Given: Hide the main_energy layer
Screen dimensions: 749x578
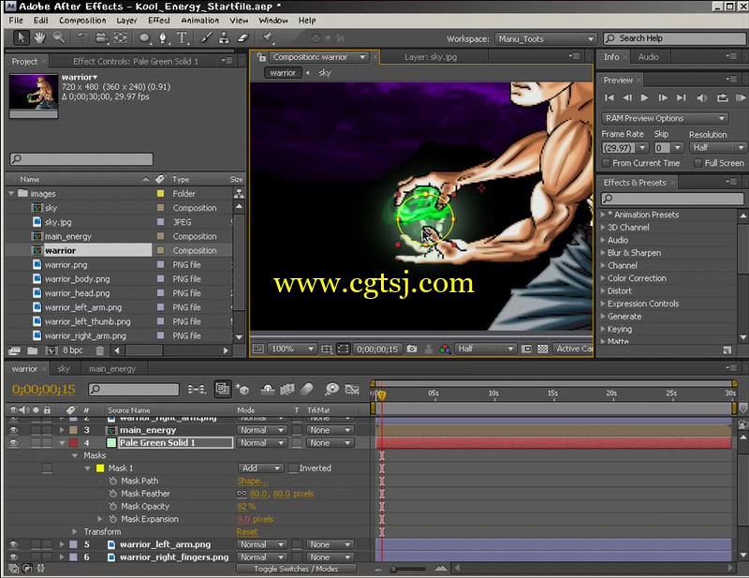Looking at the screenshot, I should click(13, 430).
